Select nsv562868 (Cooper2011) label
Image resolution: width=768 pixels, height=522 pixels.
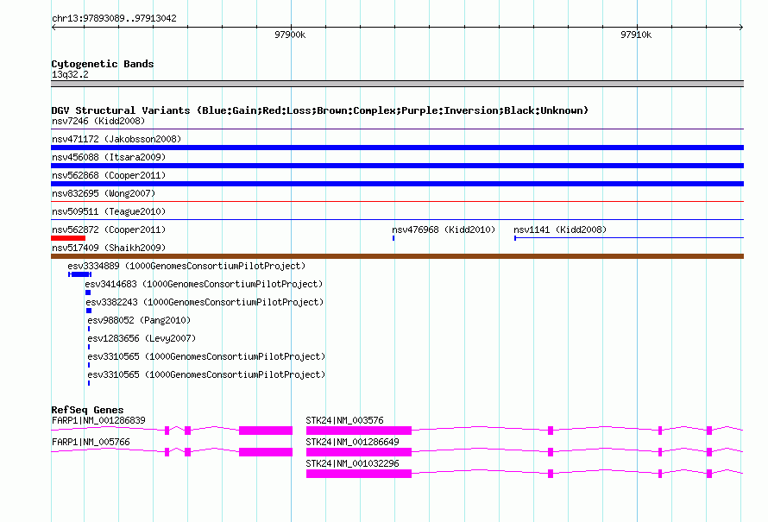point(109,175)
